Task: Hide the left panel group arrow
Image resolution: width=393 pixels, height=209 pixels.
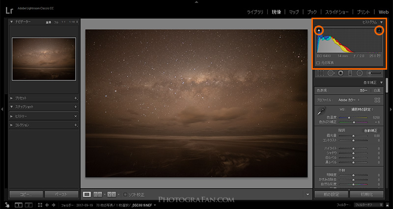Action: (2, 109)
